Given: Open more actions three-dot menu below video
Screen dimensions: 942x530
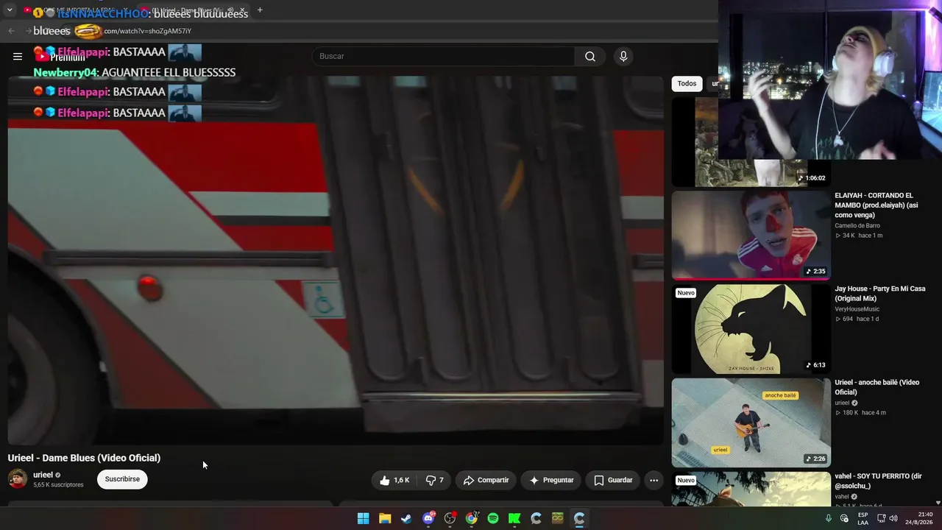Looking at the screenshot, I should 654,480.
